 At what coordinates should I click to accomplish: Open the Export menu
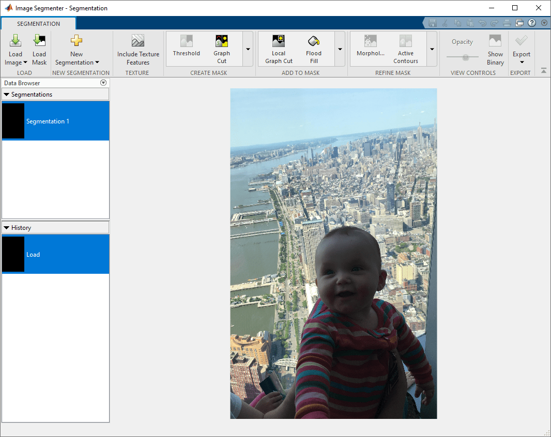[521, 50]
